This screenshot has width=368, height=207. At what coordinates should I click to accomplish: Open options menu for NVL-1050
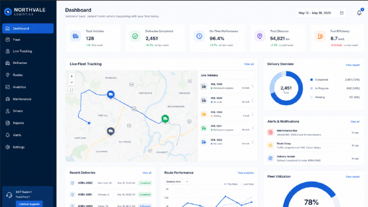[x=252, y=114]
